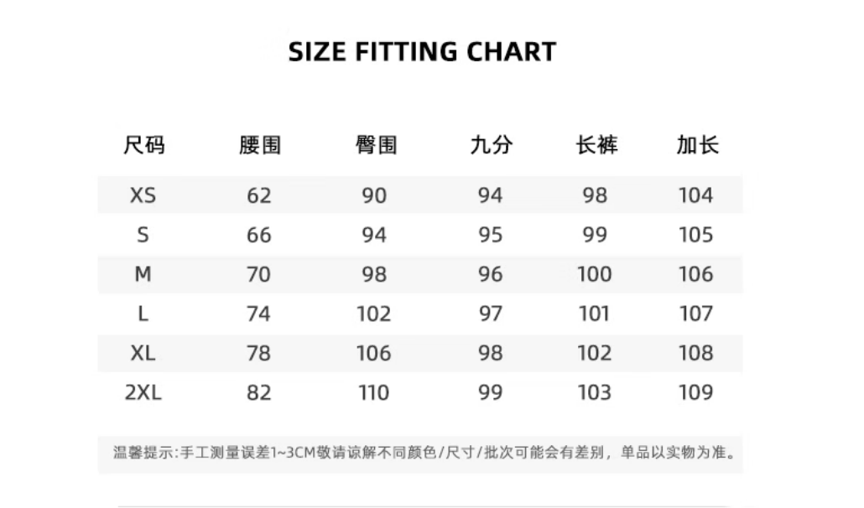864x508 pixels.
Task: Select the 长裤 column header
Action: pos(596,145)
